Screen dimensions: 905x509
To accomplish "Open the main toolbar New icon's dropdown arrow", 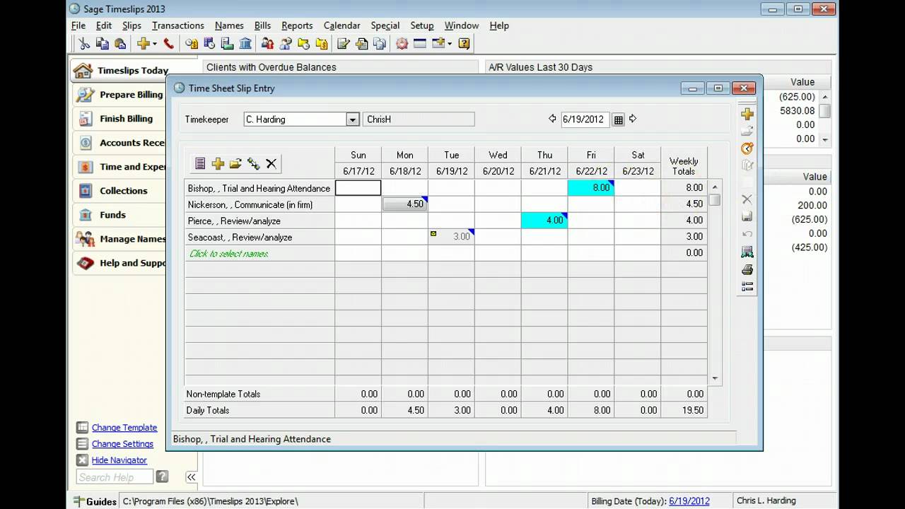I will click(154, 44).
